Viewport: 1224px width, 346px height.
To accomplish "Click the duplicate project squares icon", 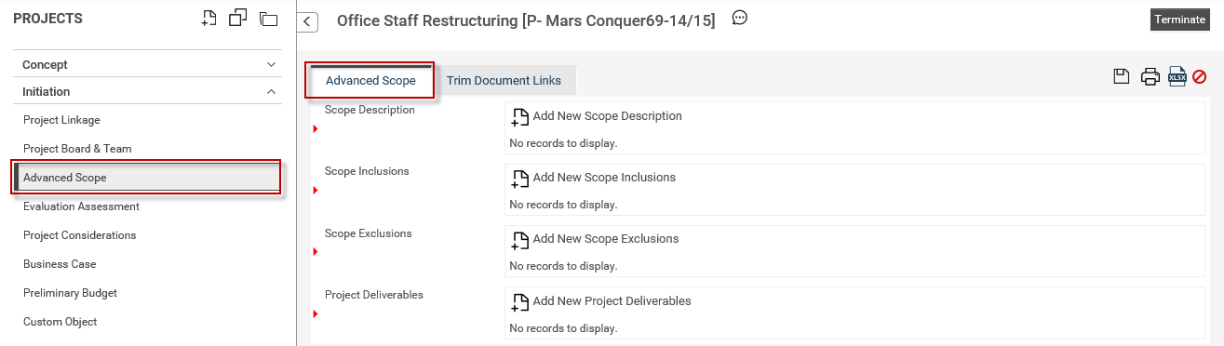I will click(238, 18).
